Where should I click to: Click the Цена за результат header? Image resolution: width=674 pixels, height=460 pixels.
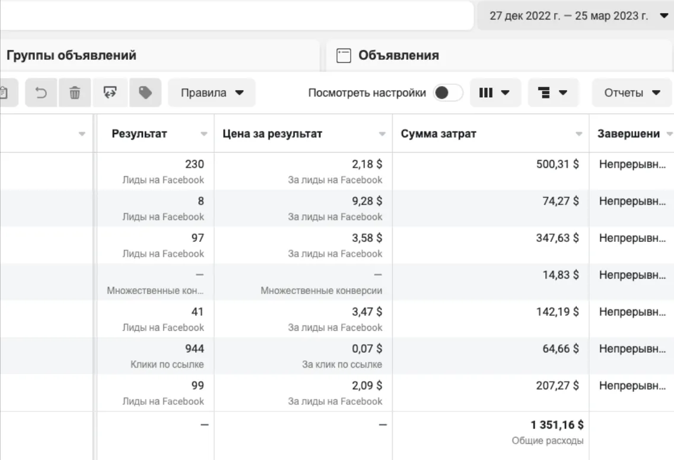click(x=272, y=133)
